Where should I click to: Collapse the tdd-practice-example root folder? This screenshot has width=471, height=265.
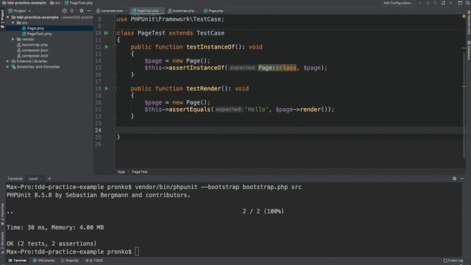(x=8, y=18)
